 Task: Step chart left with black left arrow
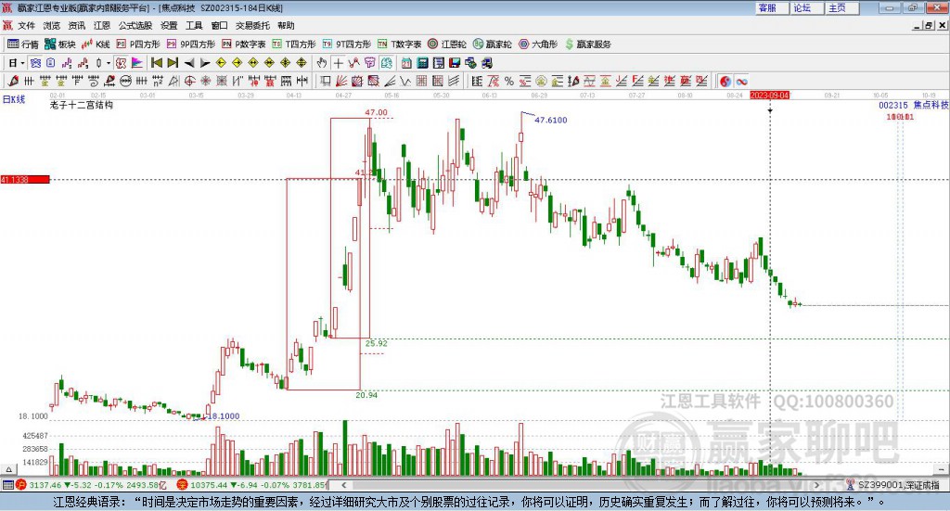[189, 63]
